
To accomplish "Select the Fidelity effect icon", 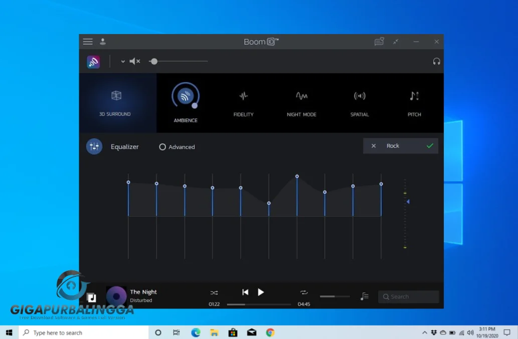I will pos(243,96).
